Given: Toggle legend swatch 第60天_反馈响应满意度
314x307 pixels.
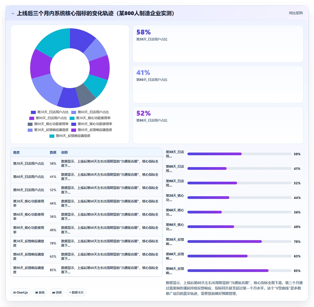Looking at the screenshot, I should tap(74, 130).
